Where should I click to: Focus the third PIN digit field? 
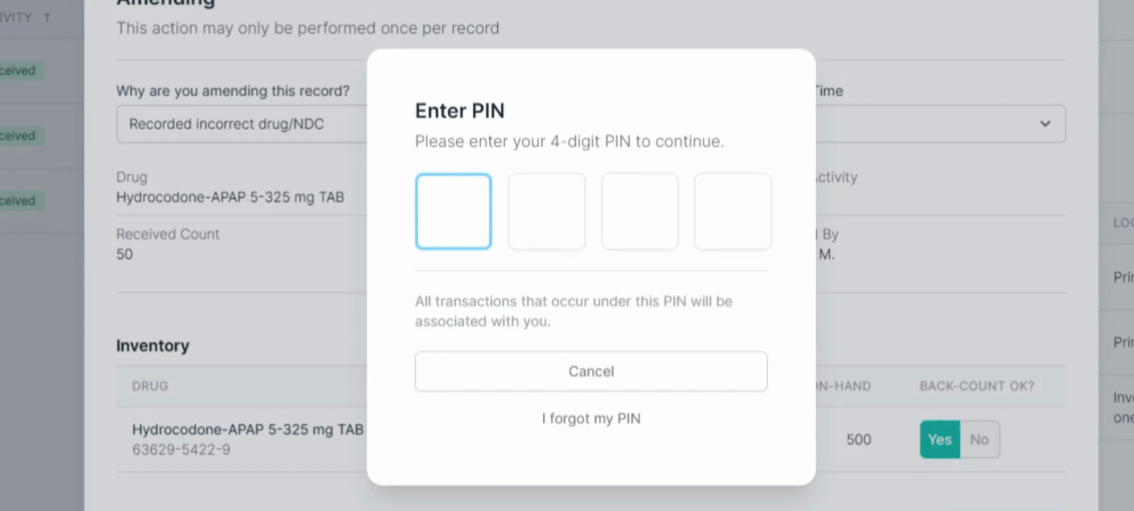[x=639, y=211]
